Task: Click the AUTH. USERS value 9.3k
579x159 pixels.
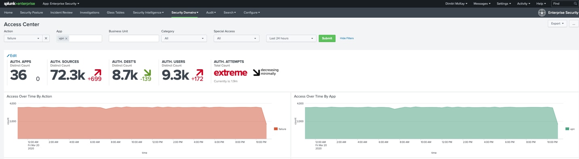Action: 175,75
